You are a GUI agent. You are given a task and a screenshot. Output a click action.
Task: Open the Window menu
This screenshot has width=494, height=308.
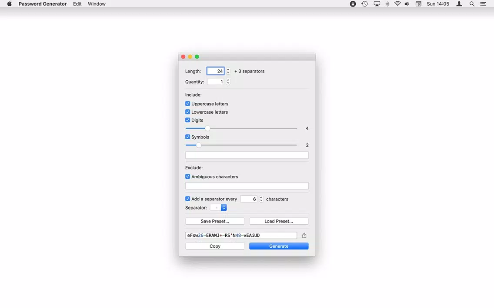(x=97, y=4)
